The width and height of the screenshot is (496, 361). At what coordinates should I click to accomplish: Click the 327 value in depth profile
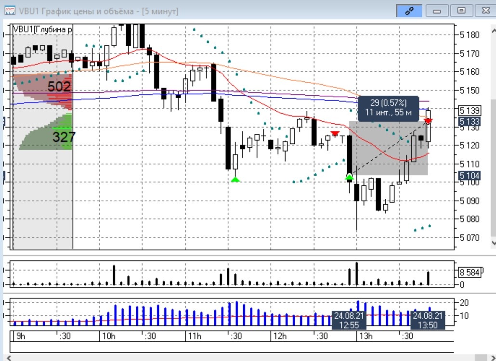coord(64,137)
